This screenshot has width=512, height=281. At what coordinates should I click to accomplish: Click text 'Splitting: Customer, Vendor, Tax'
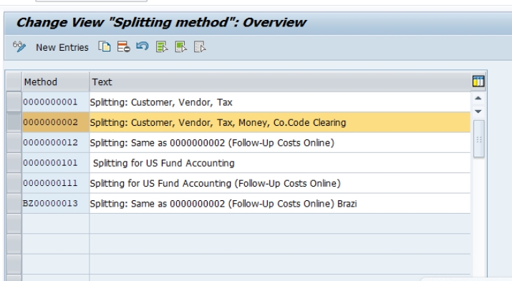click(x=161, y=102)
